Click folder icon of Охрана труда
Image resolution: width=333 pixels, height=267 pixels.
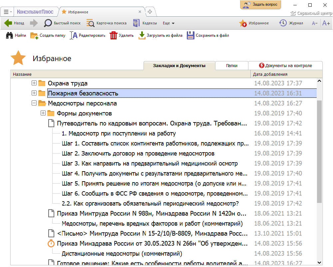42,83
